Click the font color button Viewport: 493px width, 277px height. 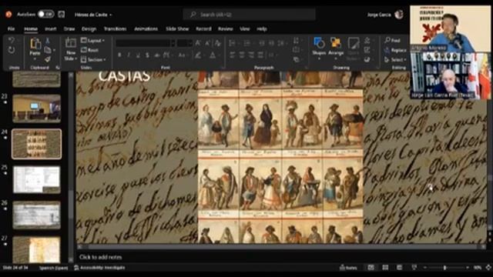coord(213,55)
